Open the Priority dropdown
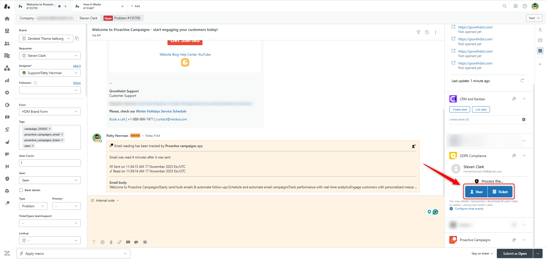The height and width of the screenshot is (259, 546). pyautogui.click(x=66, y=206)
